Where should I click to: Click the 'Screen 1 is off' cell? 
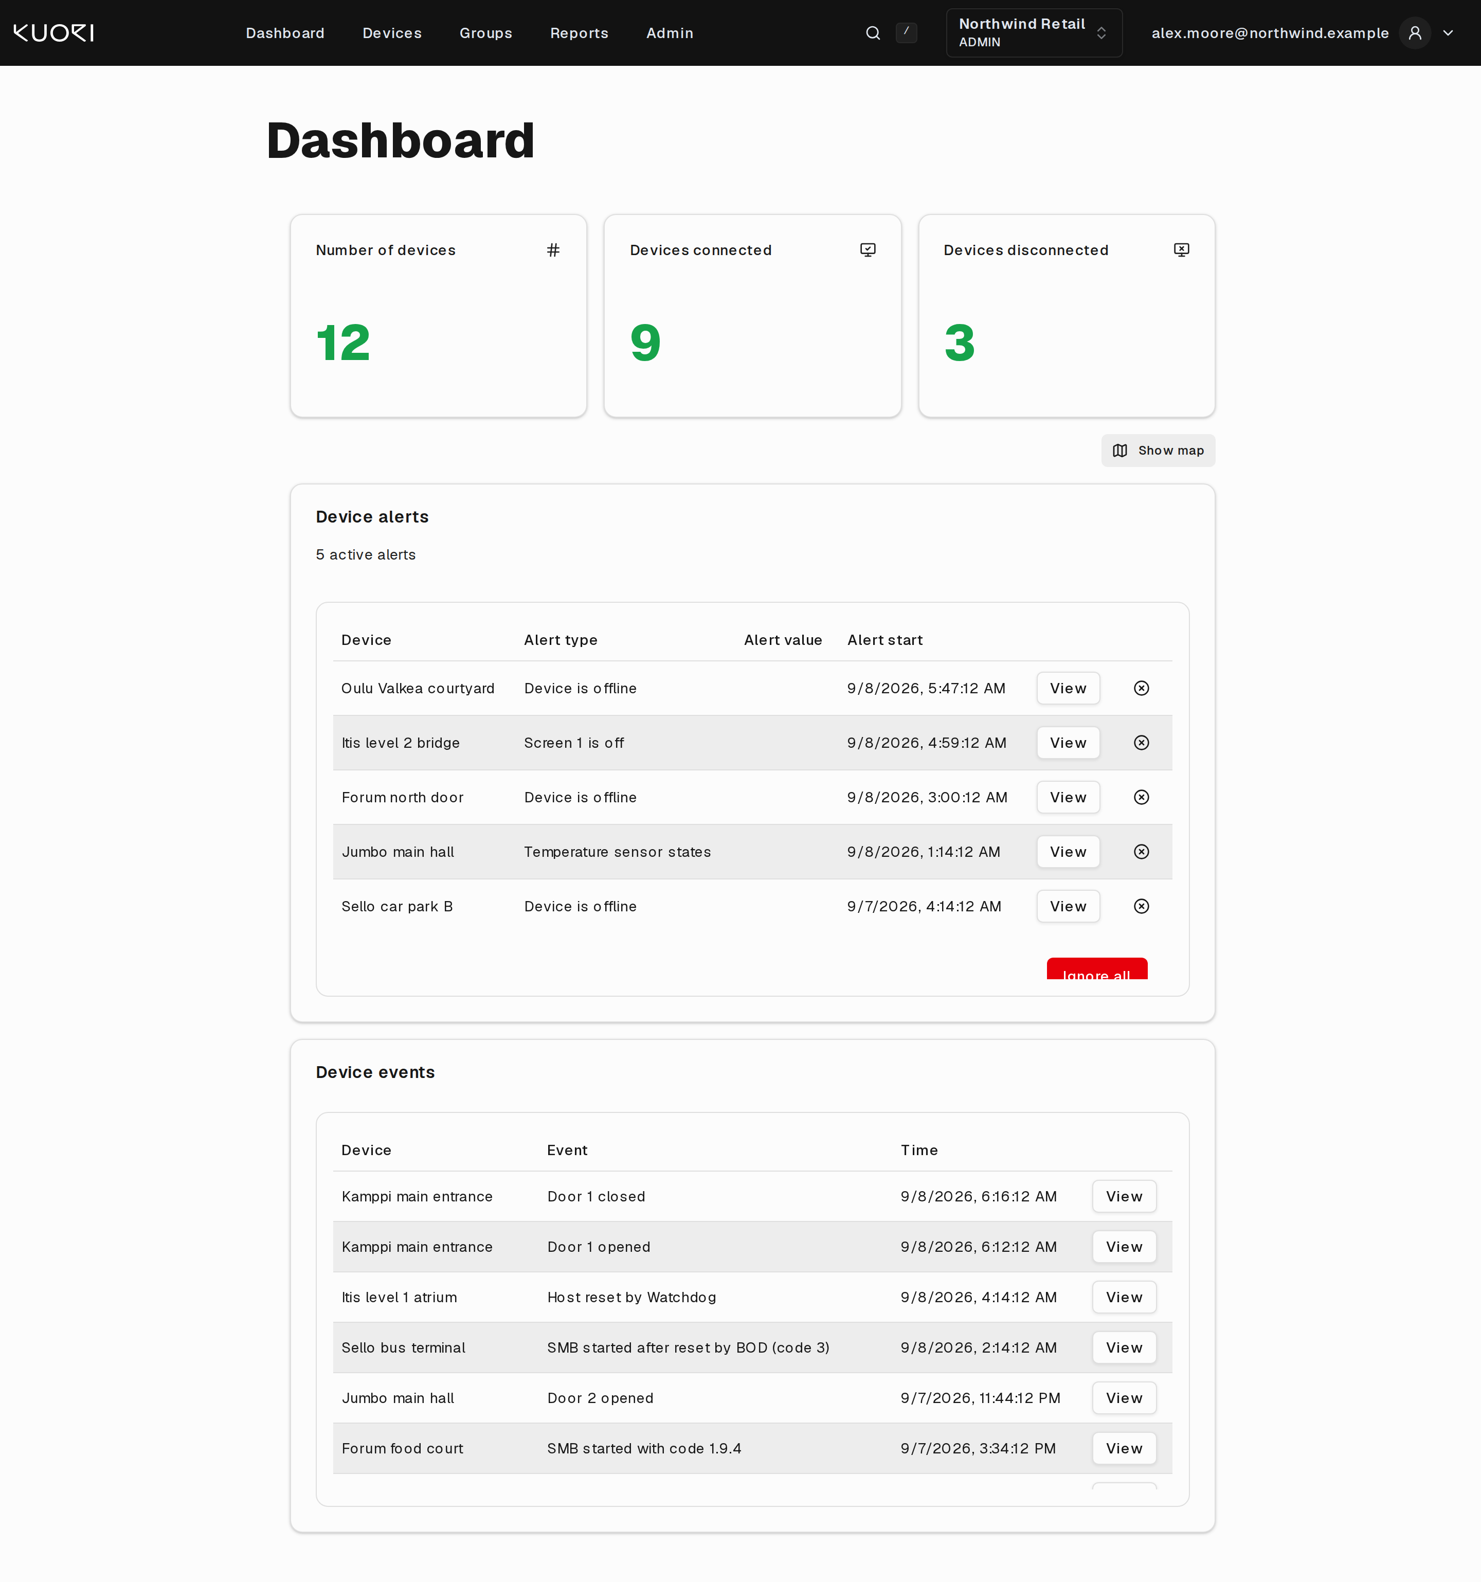[574, 743]
